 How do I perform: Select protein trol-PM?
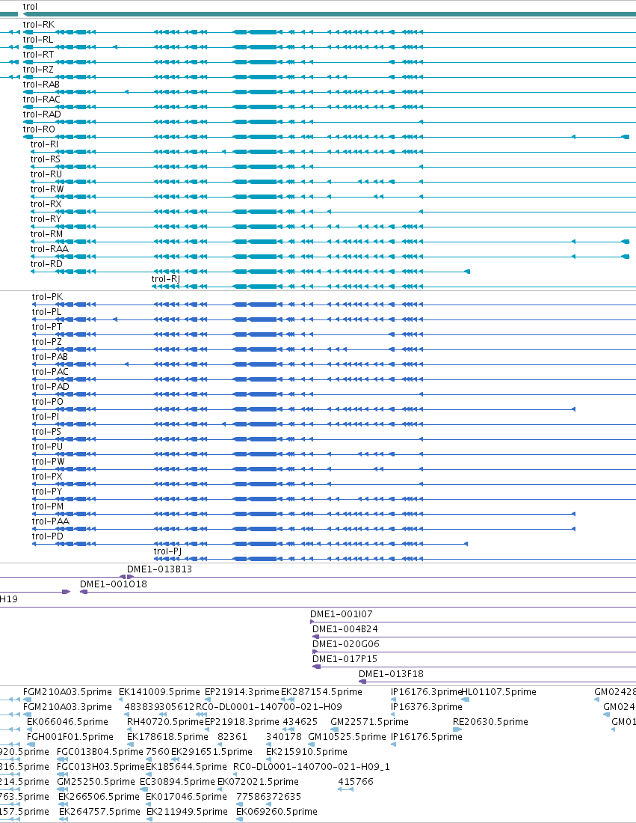click(x=48, y=507)
